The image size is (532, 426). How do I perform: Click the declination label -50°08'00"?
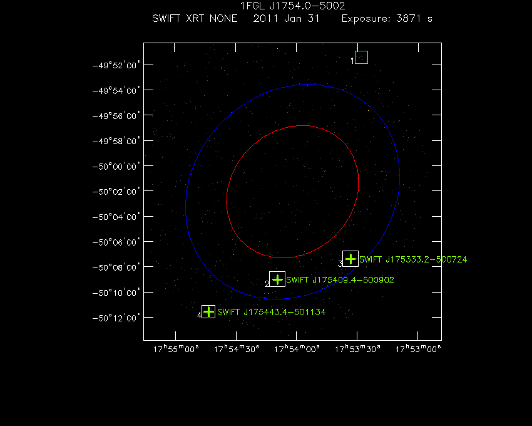[116, 268]
